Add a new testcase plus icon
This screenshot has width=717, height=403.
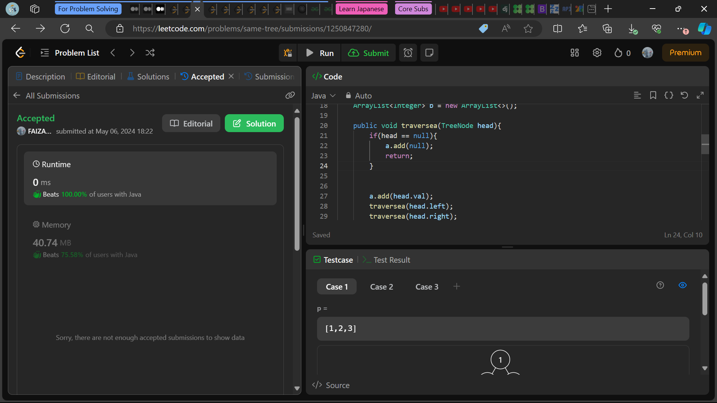[x=457, y=286]
